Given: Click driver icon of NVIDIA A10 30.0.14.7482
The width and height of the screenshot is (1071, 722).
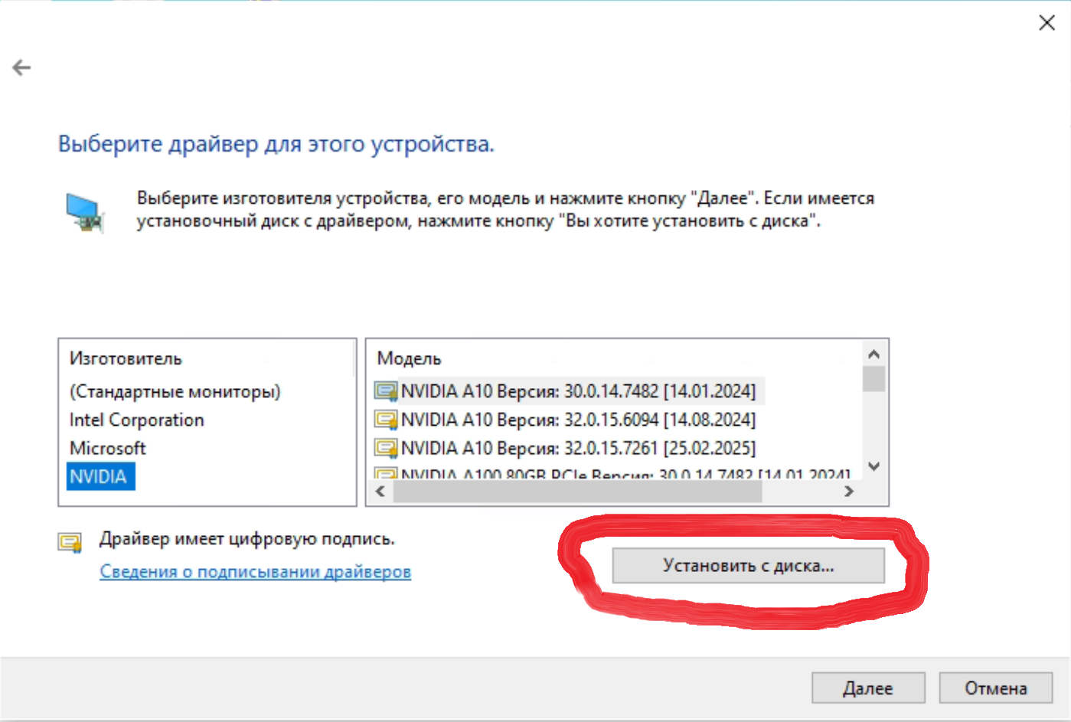Looking at the screenshot, I should tap(386, 391).
